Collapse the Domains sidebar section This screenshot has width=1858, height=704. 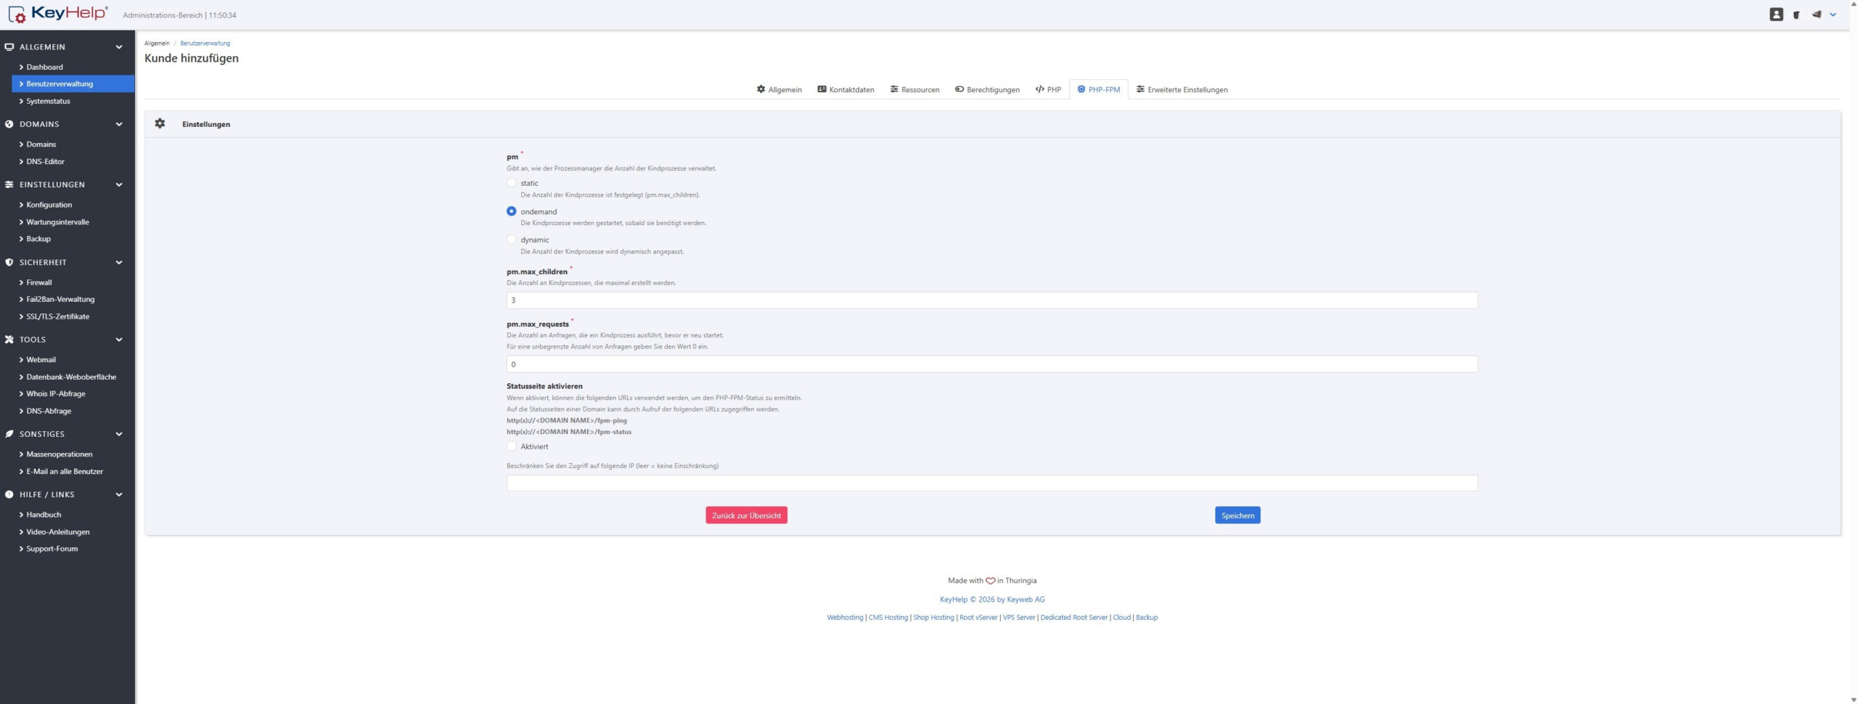click(119, 125)
